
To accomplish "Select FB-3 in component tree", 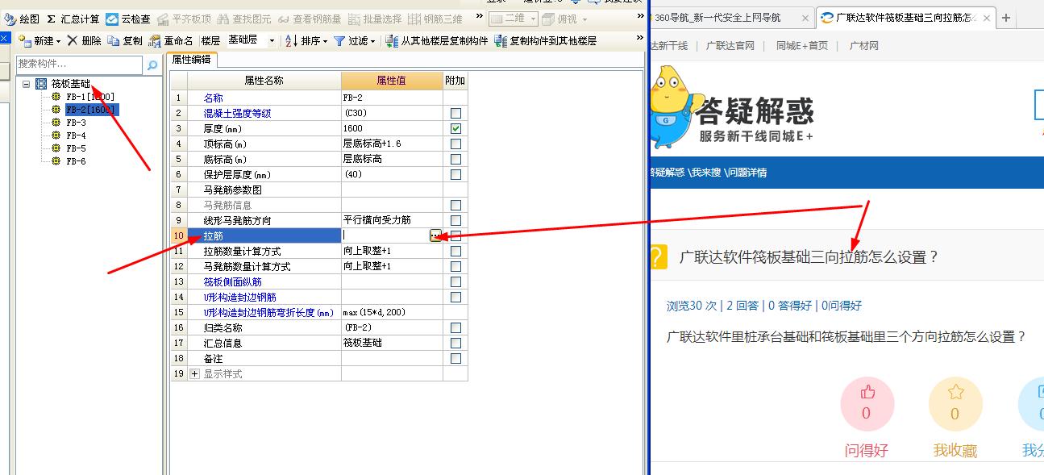I will [76, 123].
